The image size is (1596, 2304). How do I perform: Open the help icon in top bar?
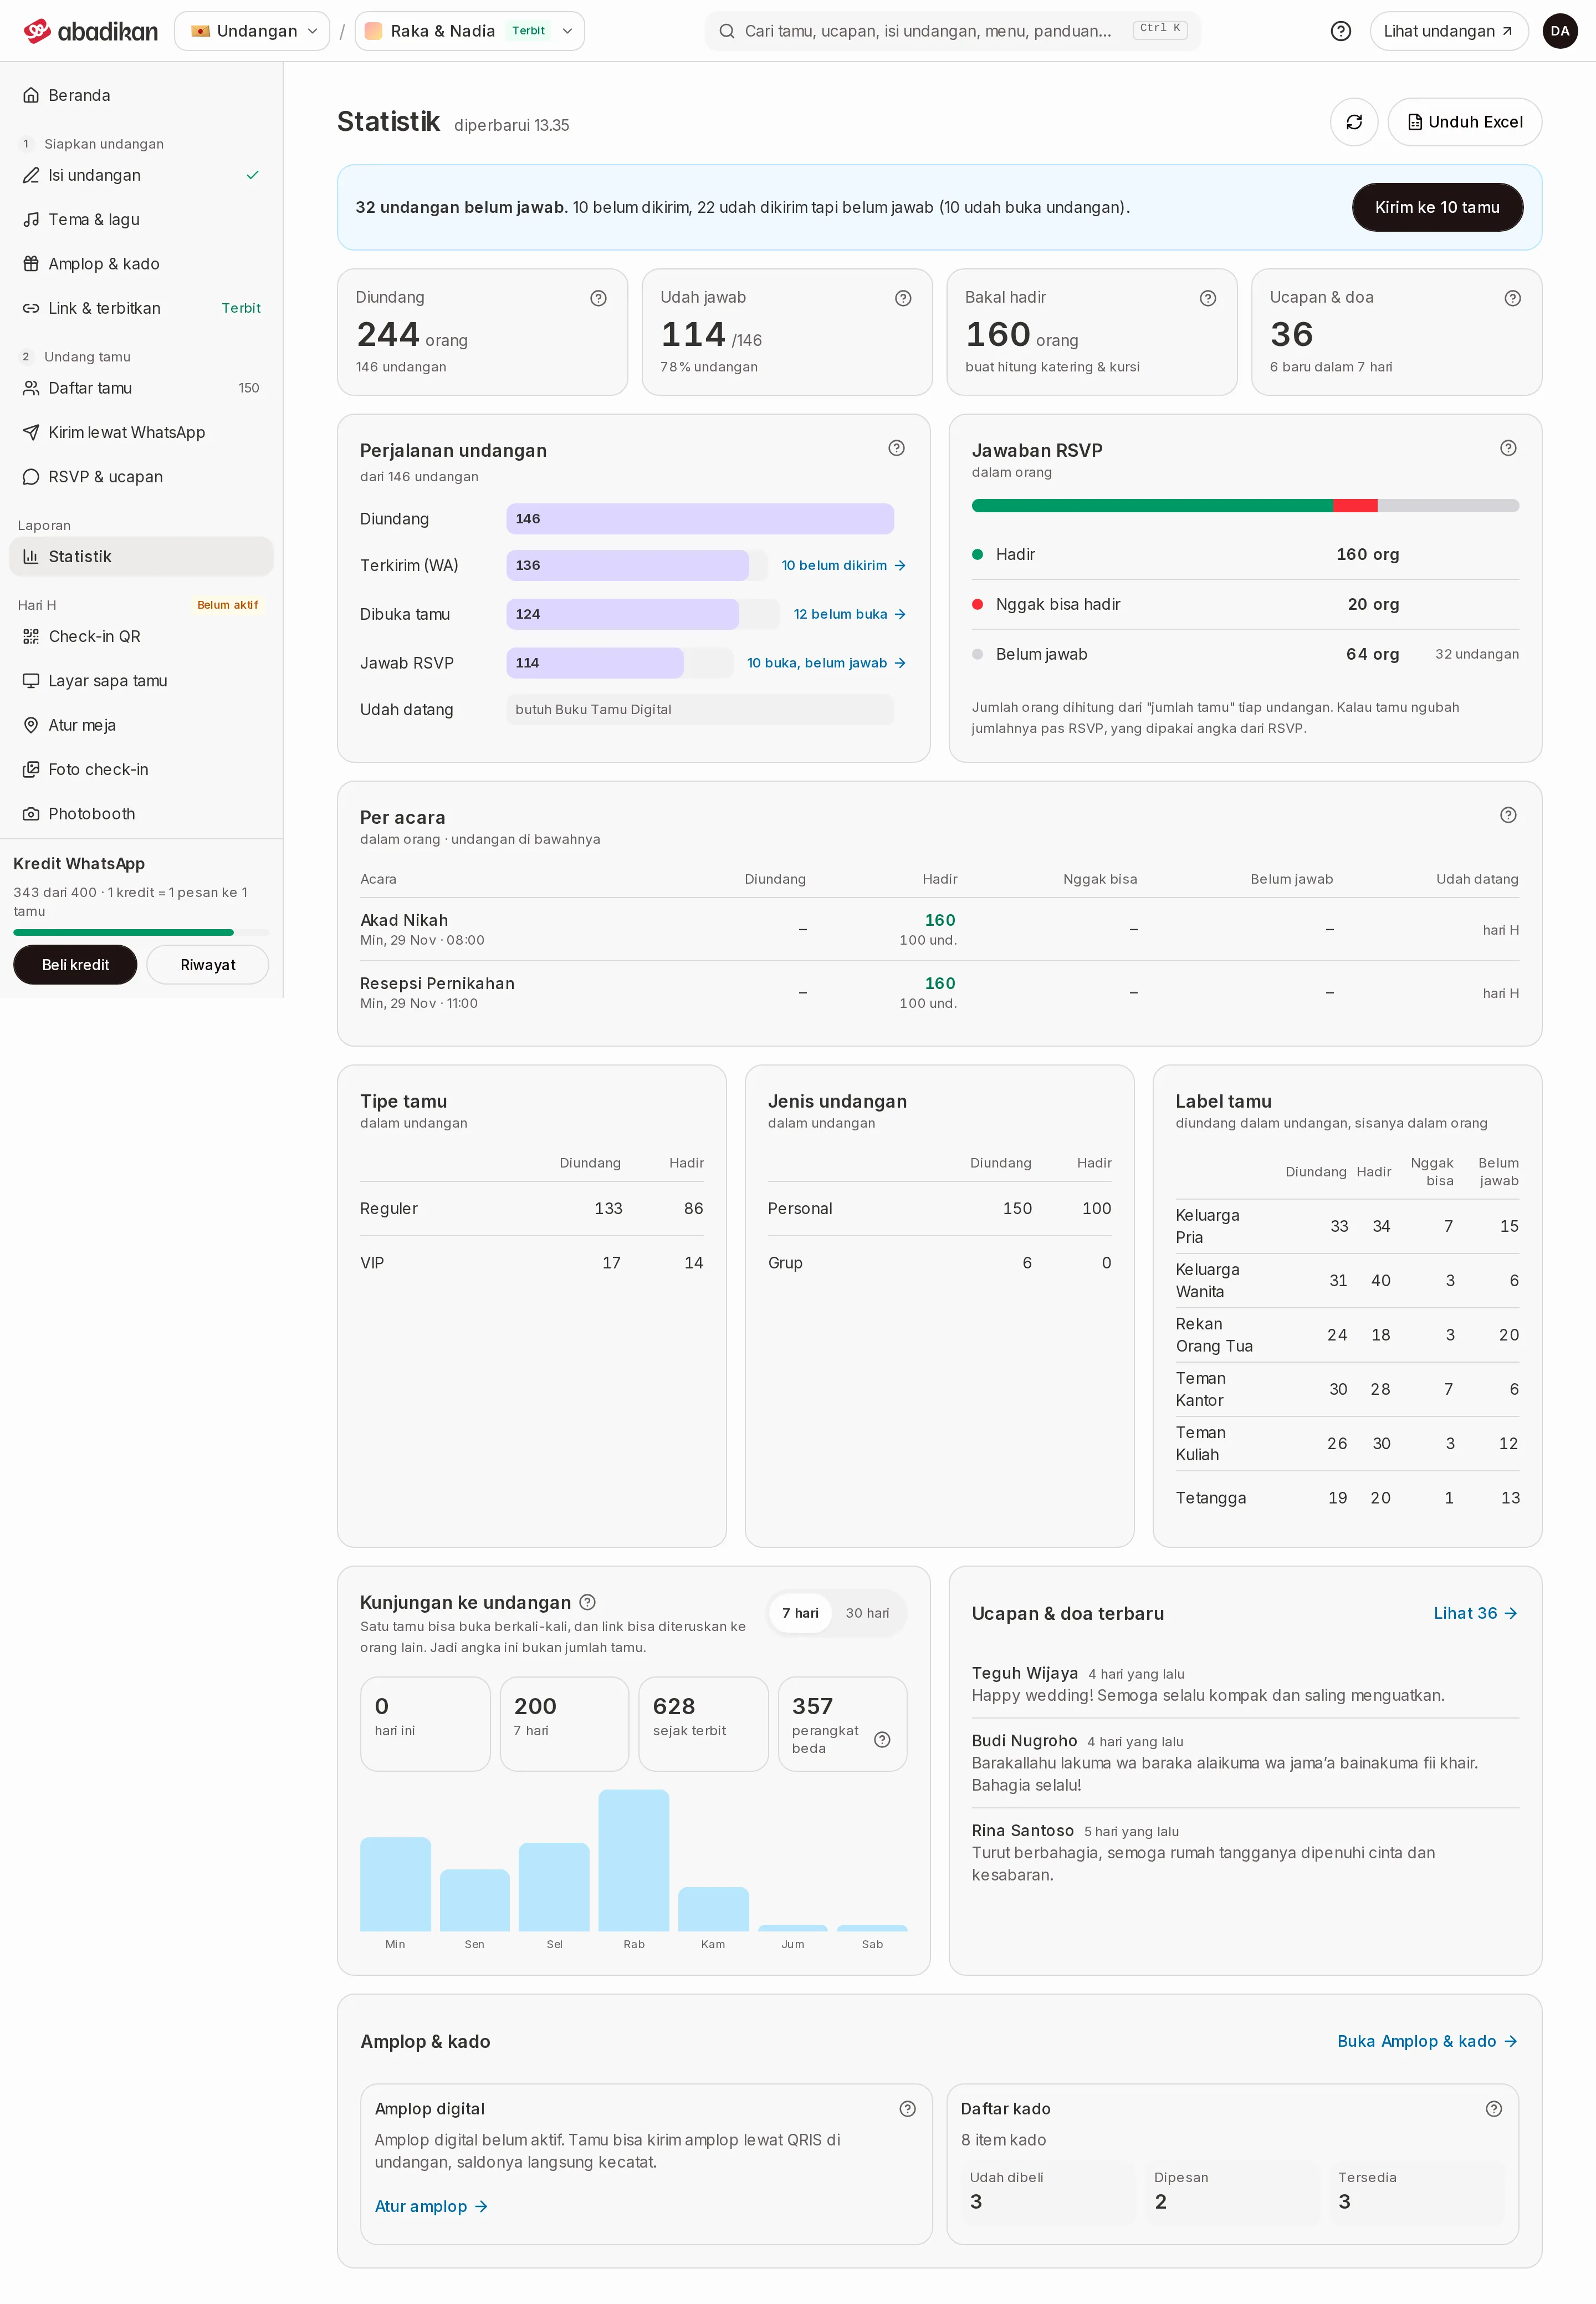coord(1341,31)
